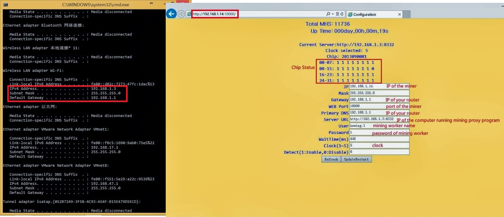Click the Detect enable/disable input field
The height and width of the screenshot is (217, 504).
pyautogui.click(x=379, y=152)
